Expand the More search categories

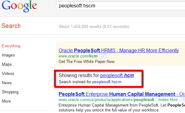click(6, 101)
